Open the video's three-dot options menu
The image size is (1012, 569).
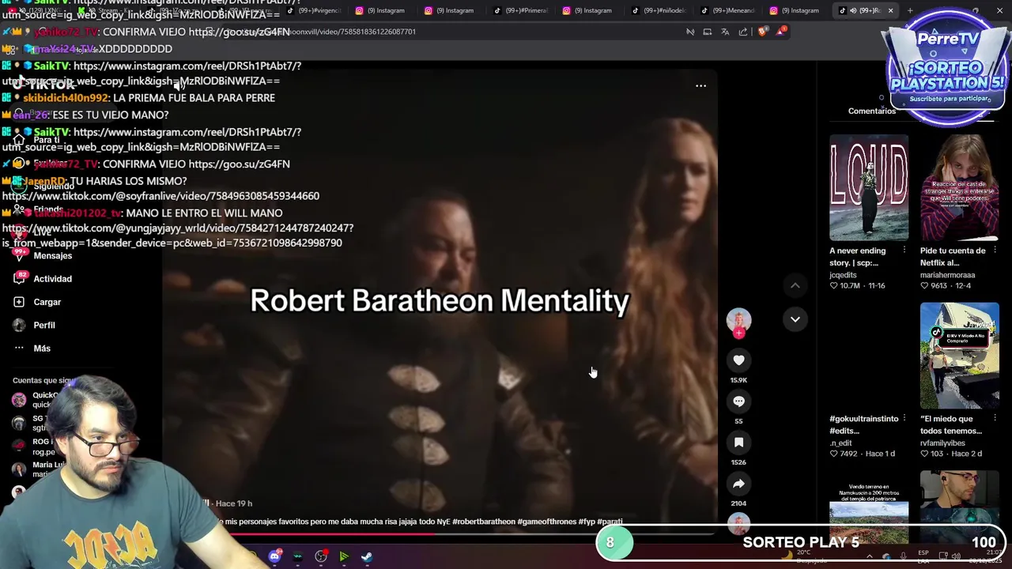click(700, 85)
